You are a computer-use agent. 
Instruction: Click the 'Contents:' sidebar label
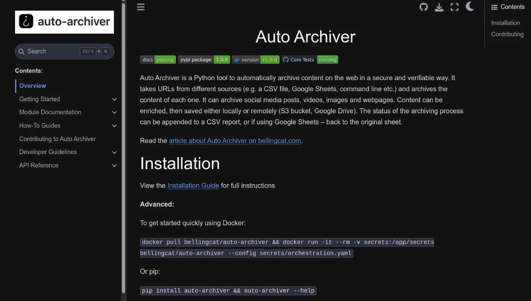tap(29, 71)
